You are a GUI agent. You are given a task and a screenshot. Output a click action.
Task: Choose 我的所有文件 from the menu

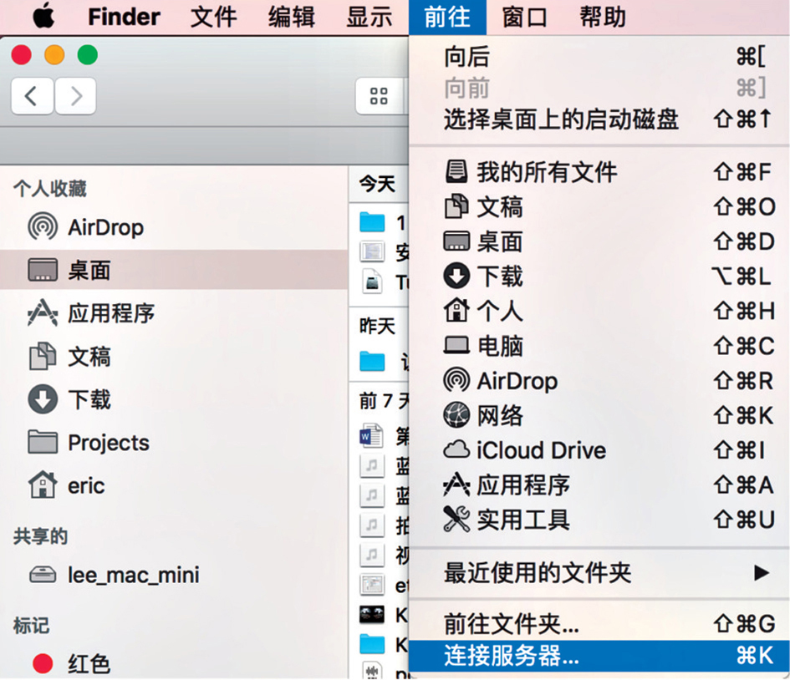(547, 173)
